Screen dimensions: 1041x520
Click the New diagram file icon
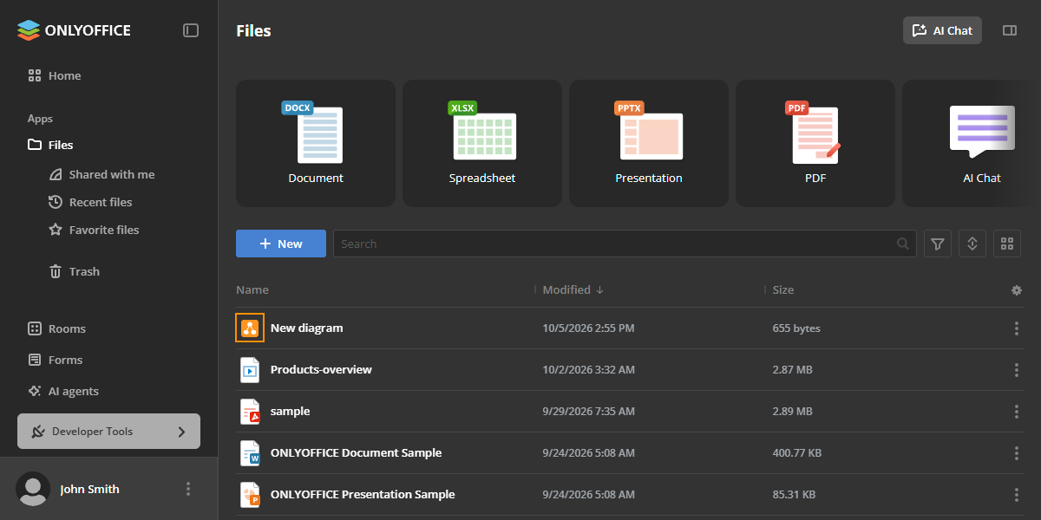pos(250,328)
